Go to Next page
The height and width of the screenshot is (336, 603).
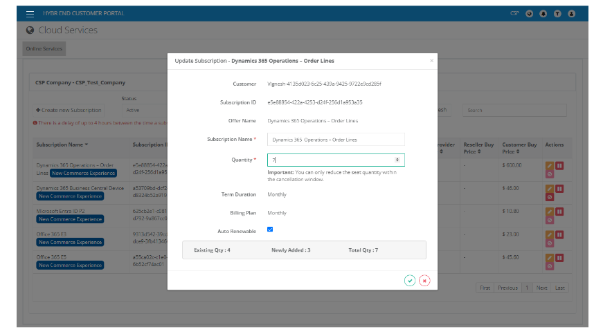[541, 288]
